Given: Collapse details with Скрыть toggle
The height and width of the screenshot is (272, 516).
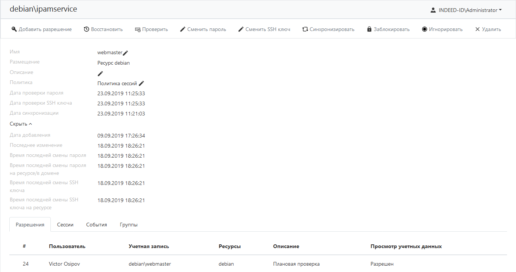Looking at the screenshot, I should point(21,124).
